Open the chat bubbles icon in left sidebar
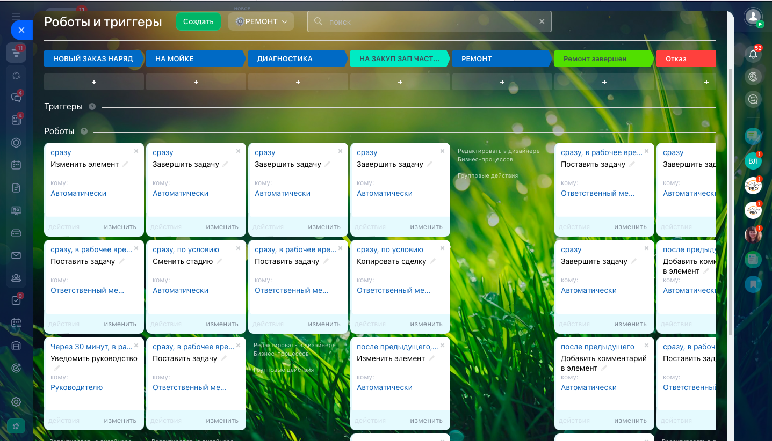This screenshot has width=772, height=441. 16,98
